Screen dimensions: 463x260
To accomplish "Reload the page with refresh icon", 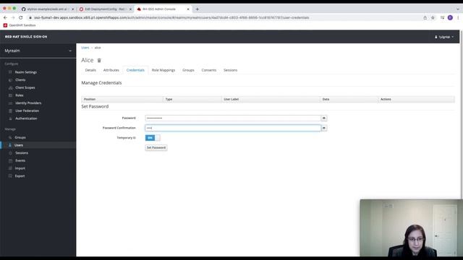I will pyautogui.click(x=21, y=17).
